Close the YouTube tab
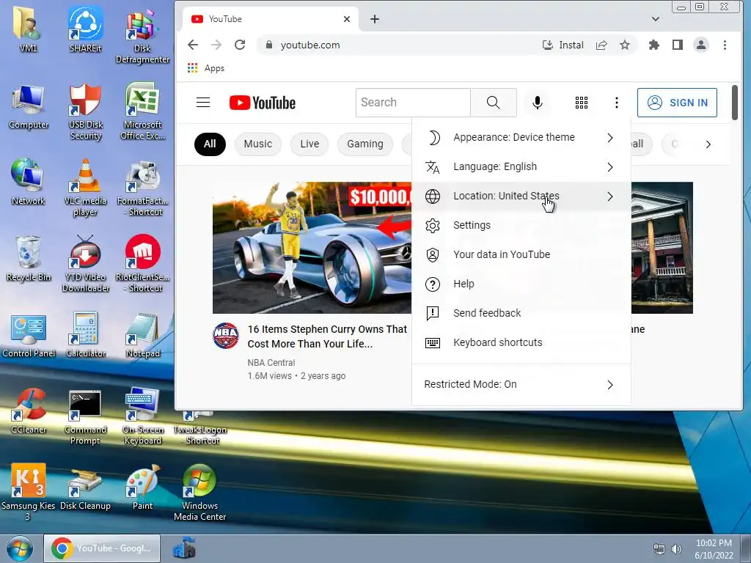 point(347,19)
